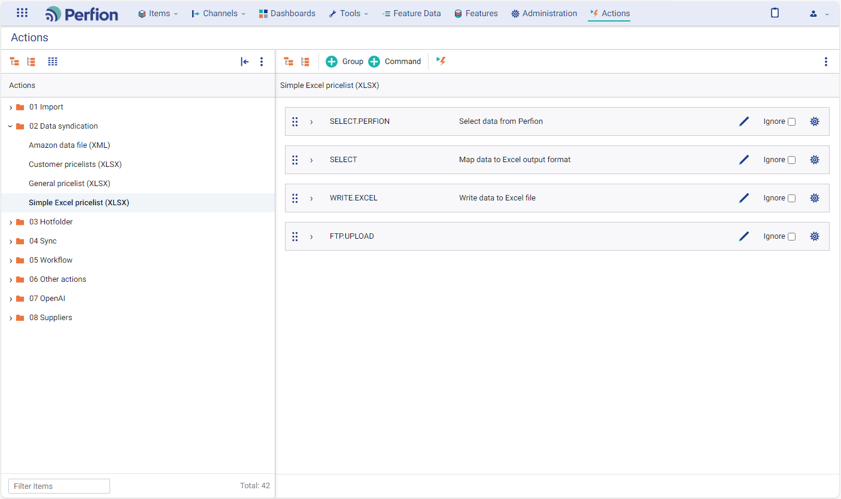Expand all commands in the right toolbar

[289, 62]
